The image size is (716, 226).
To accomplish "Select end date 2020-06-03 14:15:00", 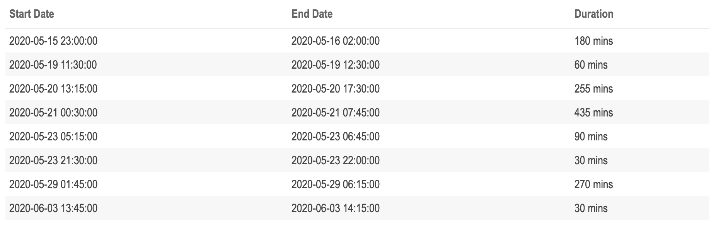I will [336, 208].
